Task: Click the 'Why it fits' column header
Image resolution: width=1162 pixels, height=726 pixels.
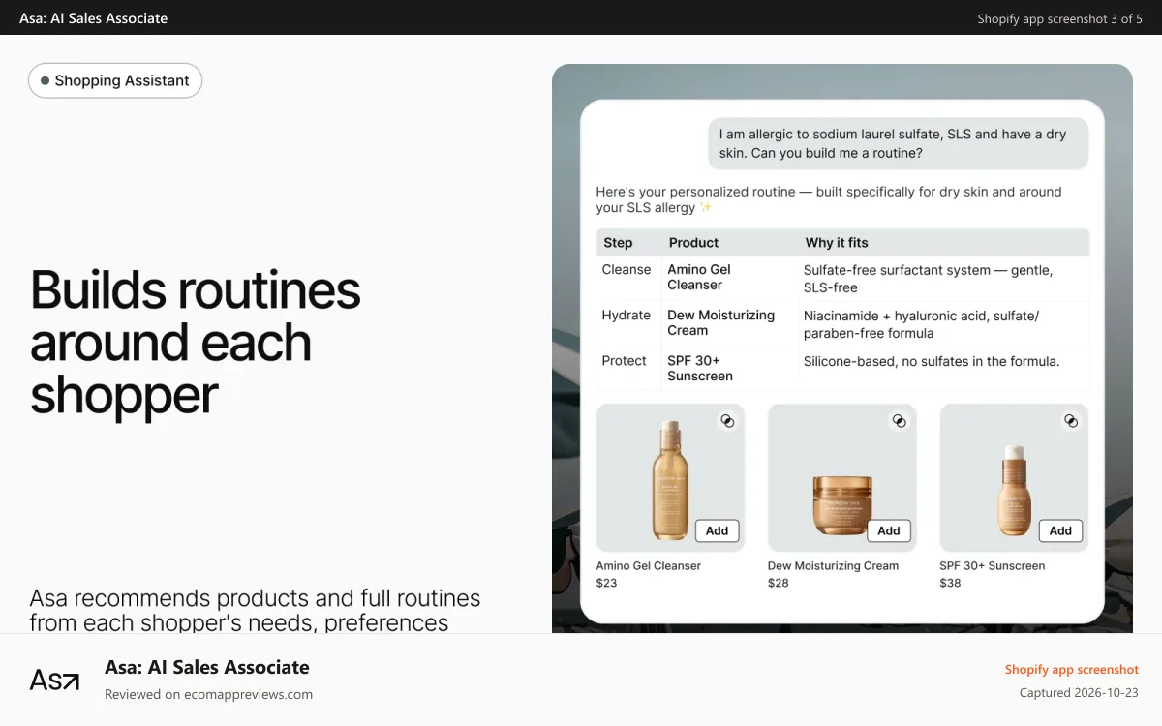Action: pos(837,242)
